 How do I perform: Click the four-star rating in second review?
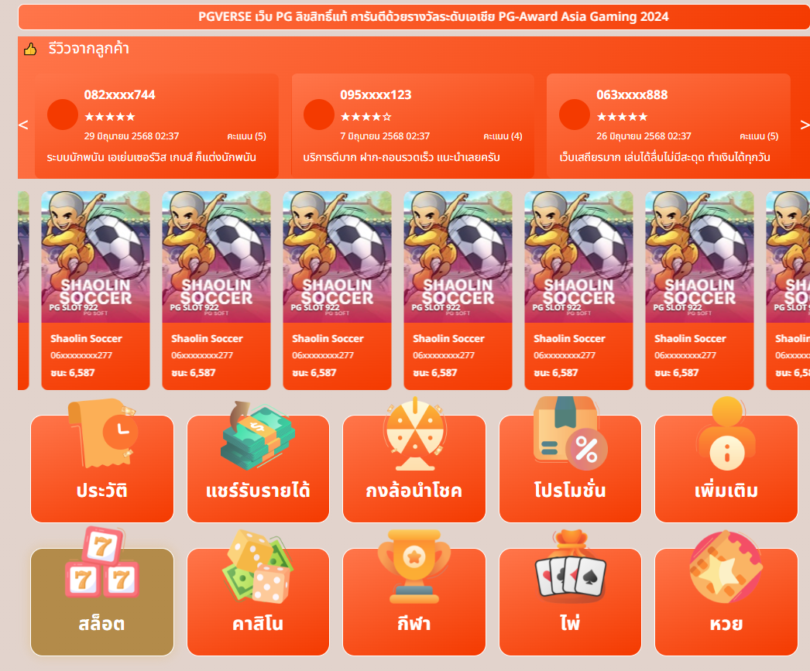366,117
